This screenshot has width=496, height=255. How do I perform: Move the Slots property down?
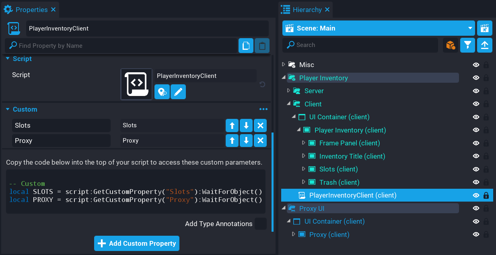point(246,126)
